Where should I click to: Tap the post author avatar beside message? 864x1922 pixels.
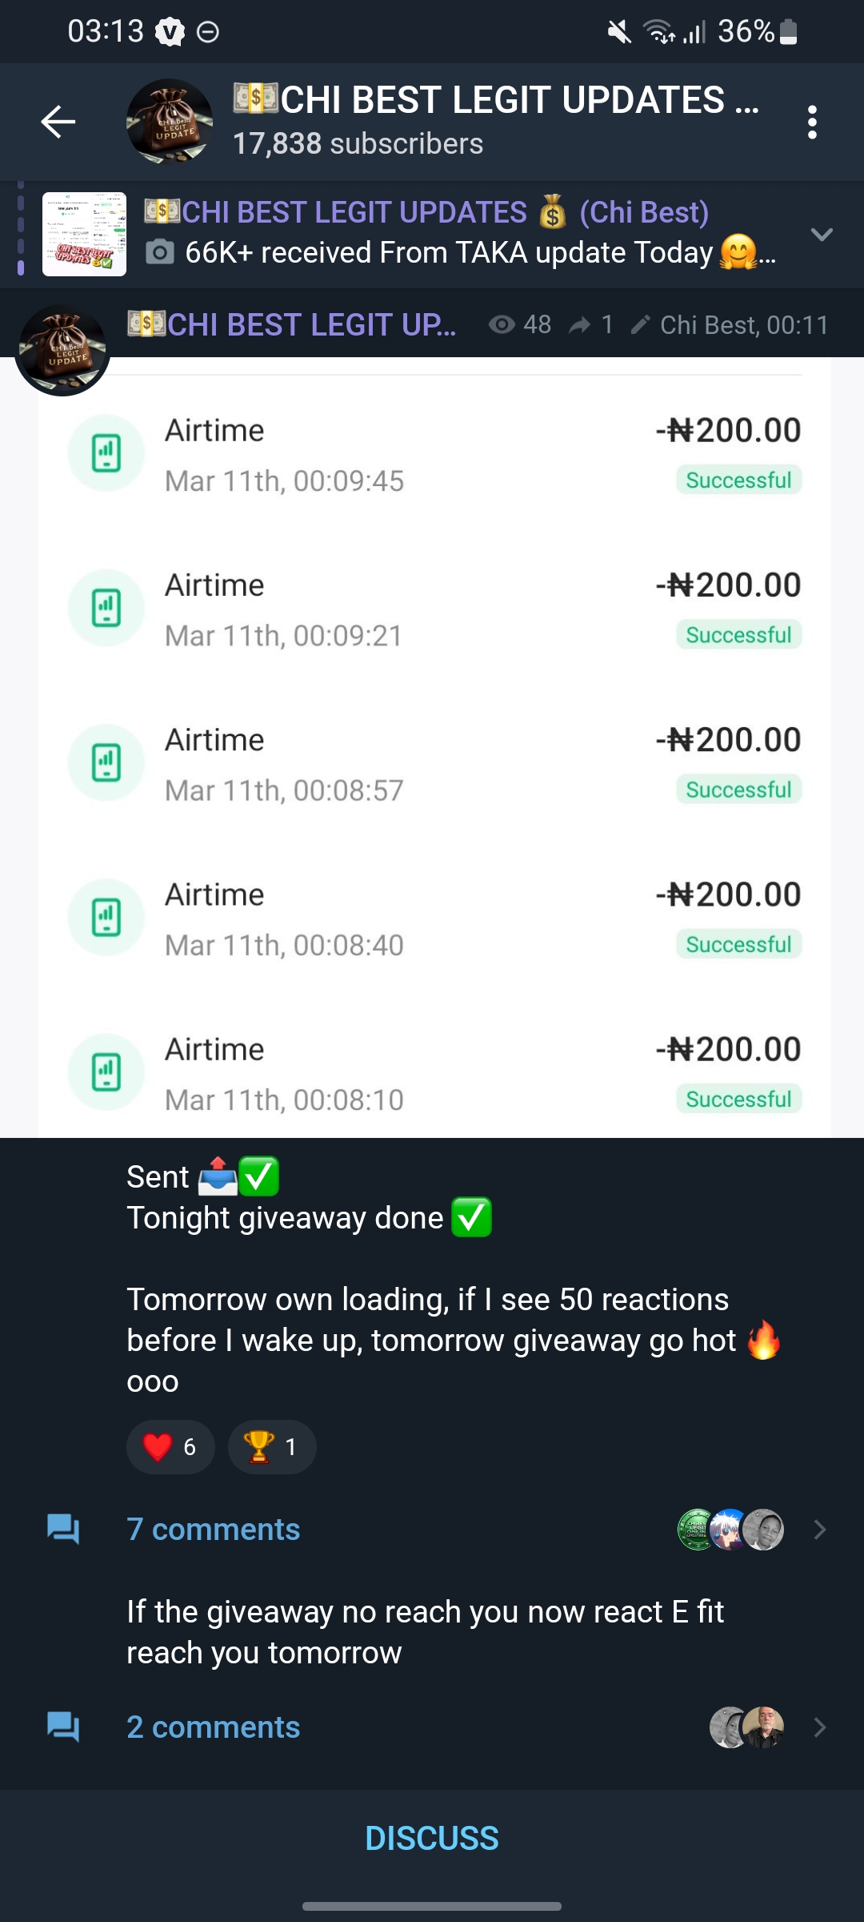click(x=62, y=350)
